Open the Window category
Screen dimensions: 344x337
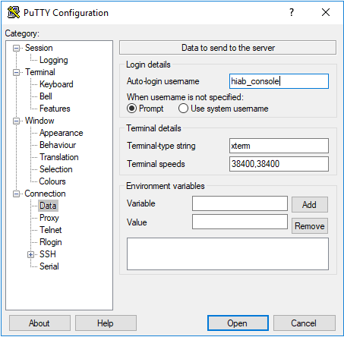pos(39,121)
